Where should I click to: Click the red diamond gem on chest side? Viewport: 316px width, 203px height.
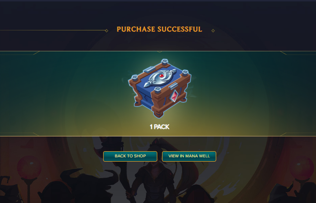click(174, 96)
